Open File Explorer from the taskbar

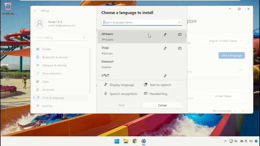click(126, 141)
